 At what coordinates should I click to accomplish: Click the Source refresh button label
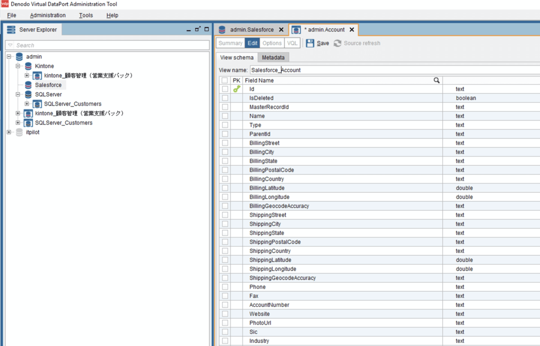pyautogui.click(x=362, y=43)
